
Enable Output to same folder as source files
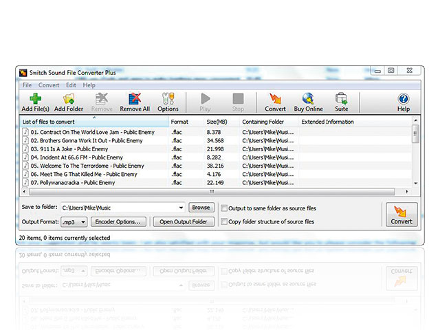pyautogui.click(x=224, y=208)
